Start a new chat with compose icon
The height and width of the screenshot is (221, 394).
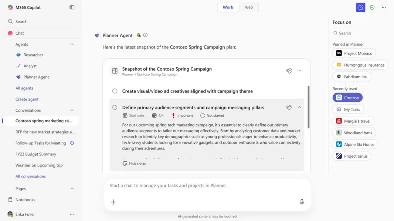click(360, 7)
